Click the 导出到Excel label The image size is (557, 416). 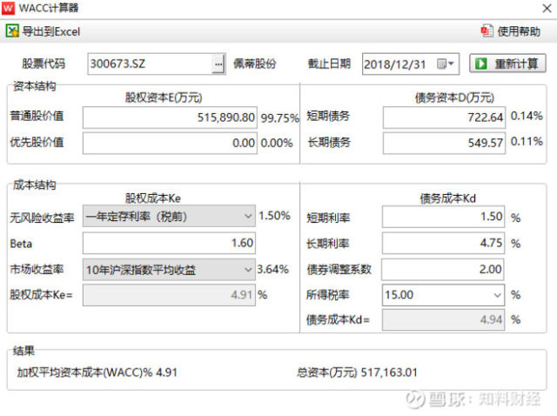click(x=51, y=31)
